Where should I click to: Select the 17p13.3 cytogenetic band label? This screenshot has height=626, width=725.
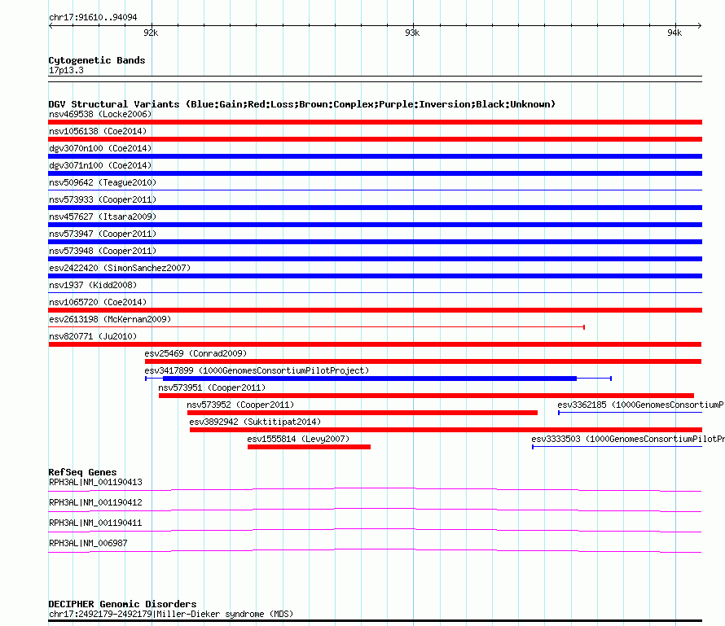(66, 70)
